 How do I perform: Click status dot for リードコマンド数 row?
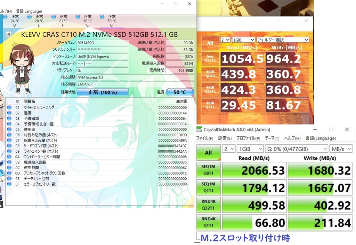[x=9, y=146]
